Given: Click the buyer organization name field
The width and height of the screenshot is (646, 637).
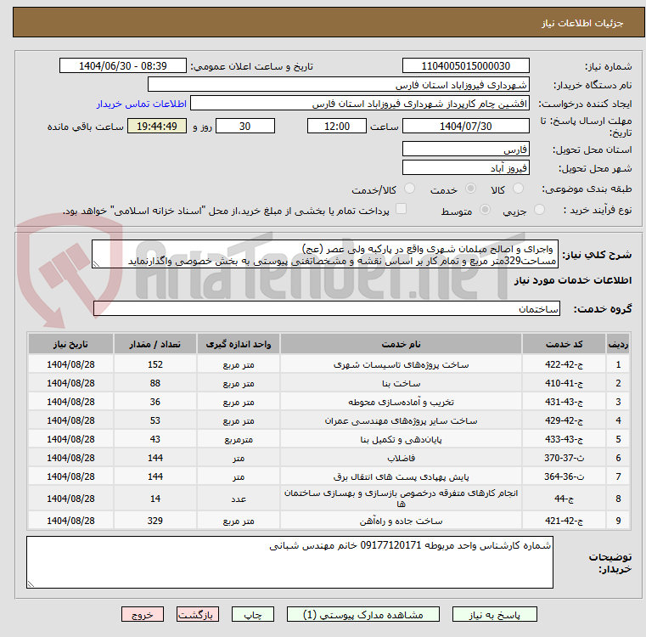Looking at the screenshot, I should coord(338,85).
